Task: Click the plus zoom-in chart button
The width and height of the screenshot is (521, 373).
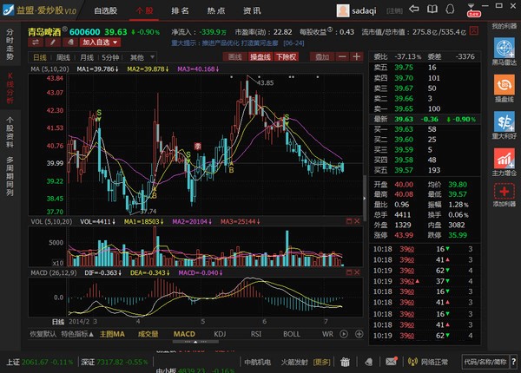Action: pos(357,56)
